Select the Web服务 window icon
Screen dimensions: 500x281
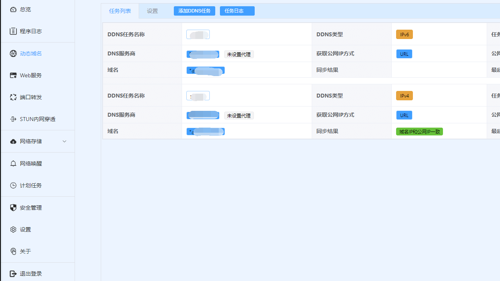(13, 75)
